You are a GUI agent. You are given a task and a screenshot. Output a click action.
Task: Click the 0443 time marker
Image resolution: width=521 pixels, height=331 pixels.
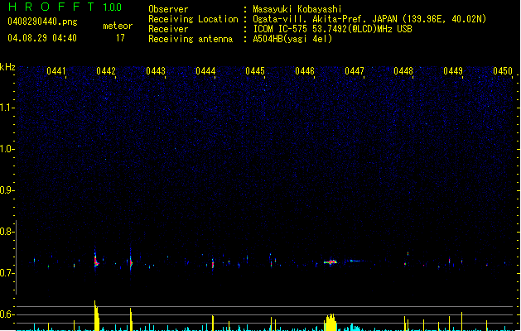(156, 71)
